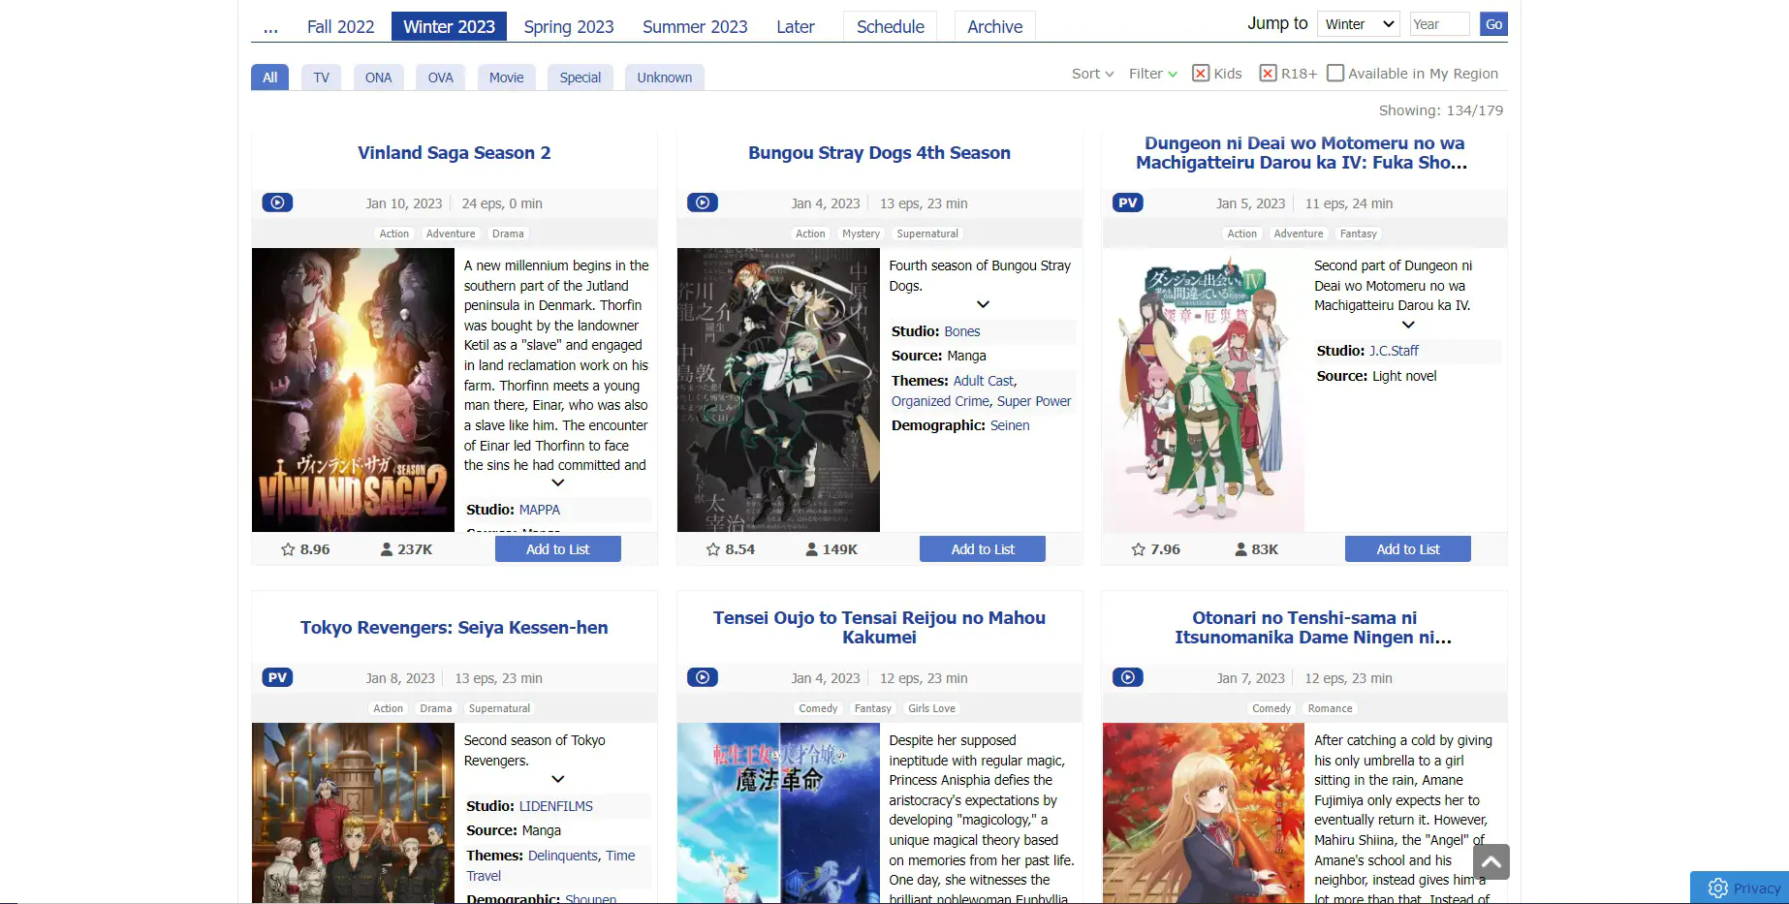Viewport: 1789px width, 904px height.
Task: Go to the Spring 2023 season tab
Action: click(569, 27)
